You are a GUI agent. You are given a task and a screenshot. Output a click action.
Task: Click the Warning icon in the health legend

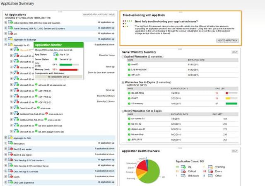coord(210,166)
